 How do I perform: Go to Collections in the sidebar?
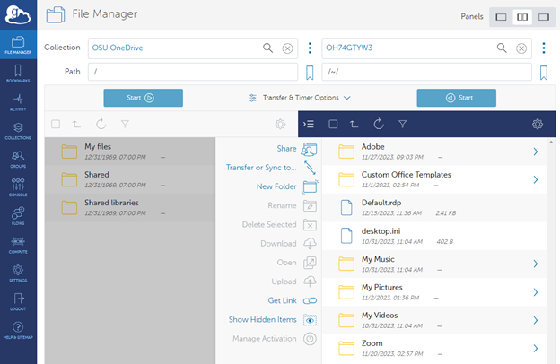click(x=18, y=131)
